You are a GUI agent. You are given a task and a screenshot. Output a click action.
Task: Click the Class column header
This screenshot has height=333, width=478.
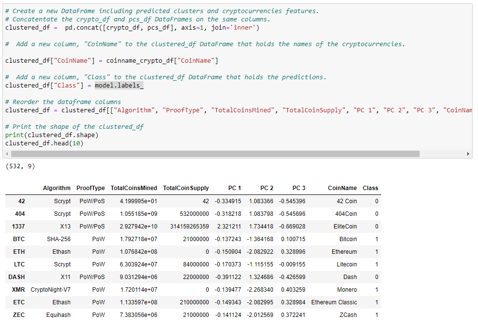tap(371, 188)
